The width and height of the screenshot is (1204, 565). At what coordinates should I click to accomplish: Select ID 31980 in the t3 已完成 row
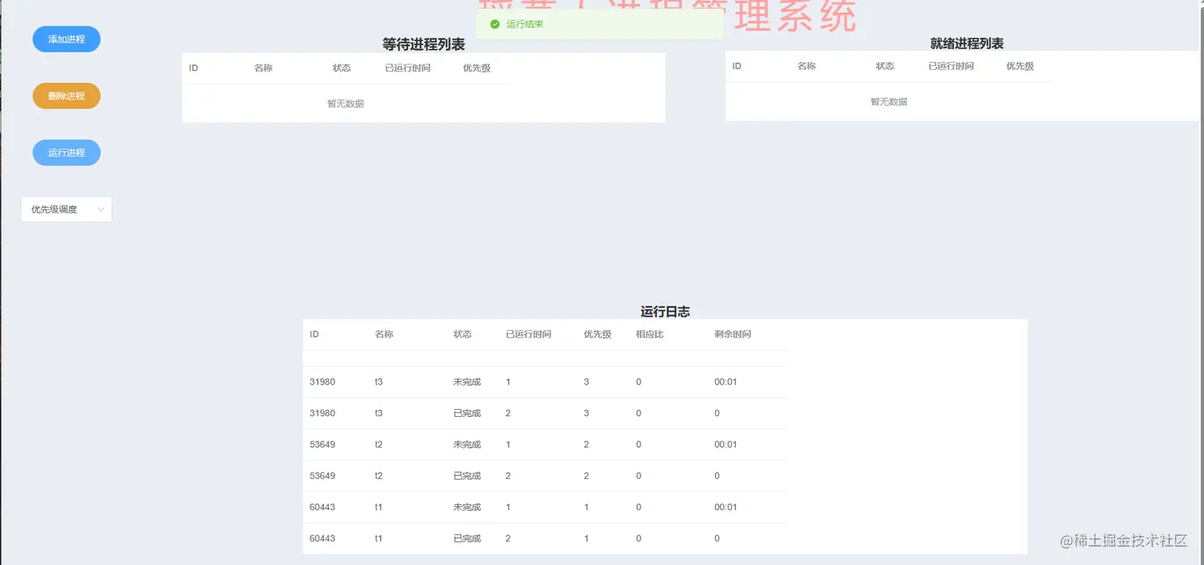[322, 413]
